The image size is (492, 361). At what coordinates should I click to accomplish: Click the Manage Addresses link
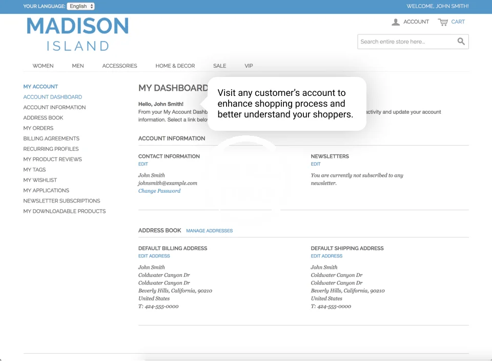(x=209, y=231)
